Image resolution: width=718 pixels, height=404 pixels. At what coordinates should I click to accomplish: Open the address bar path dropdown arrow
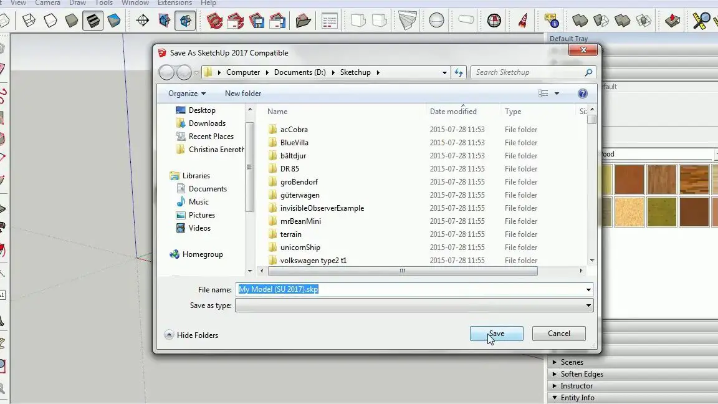444,72
